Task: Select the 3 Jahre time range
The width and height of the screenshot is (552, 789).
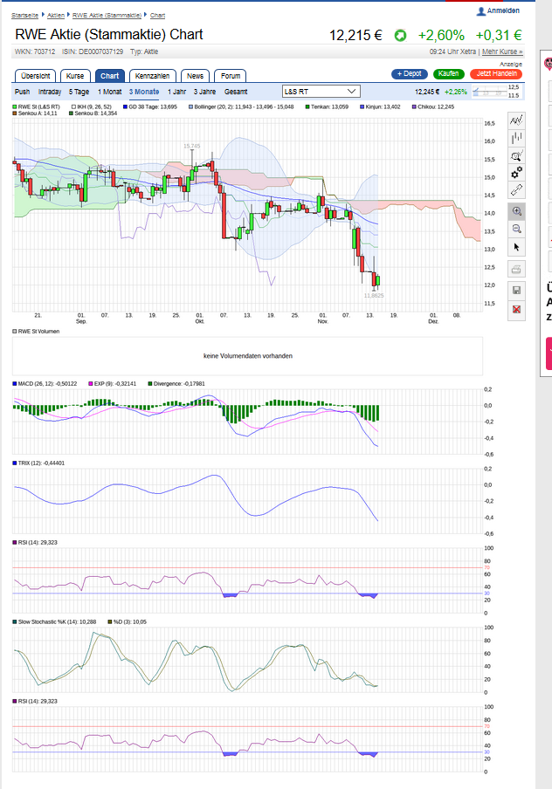Action: tap(205, 92)
